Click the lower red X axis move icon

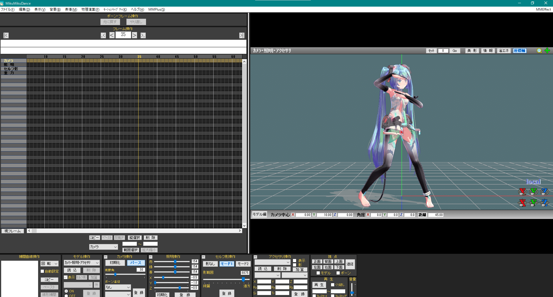coord(522,203)
